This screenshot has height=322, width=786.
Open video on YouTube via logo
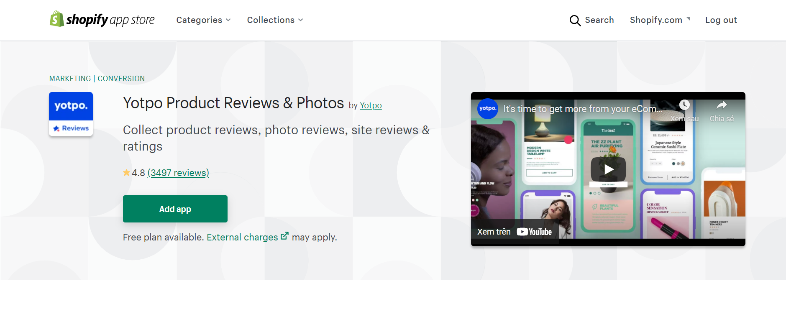click(x=534, y=232)
